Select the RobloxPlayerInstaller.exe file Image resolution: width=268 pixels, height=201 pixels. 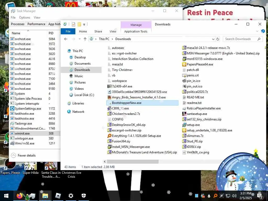(x=204, y=108)
